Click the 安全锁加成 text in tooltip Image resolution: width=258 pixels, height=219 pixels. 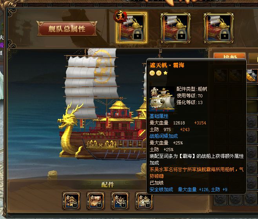[161, 189]
